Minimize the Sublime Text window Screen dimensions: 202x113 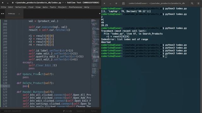[8, 3]
